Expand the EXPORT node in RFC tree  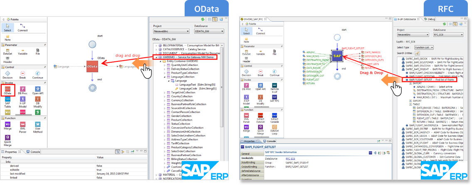click(x=410, y=101)
